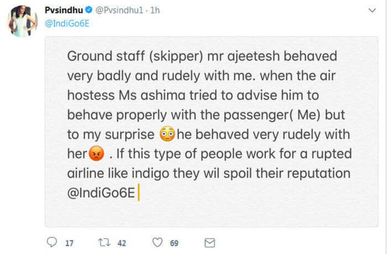This screenshot has width=387, height=254.
Task: Click the reply speech bubble icon
Action: click(52, 242)
